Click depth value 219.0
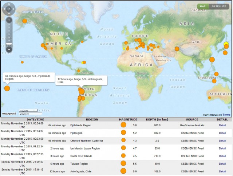The image size is (233, 176). pos(157,156)
